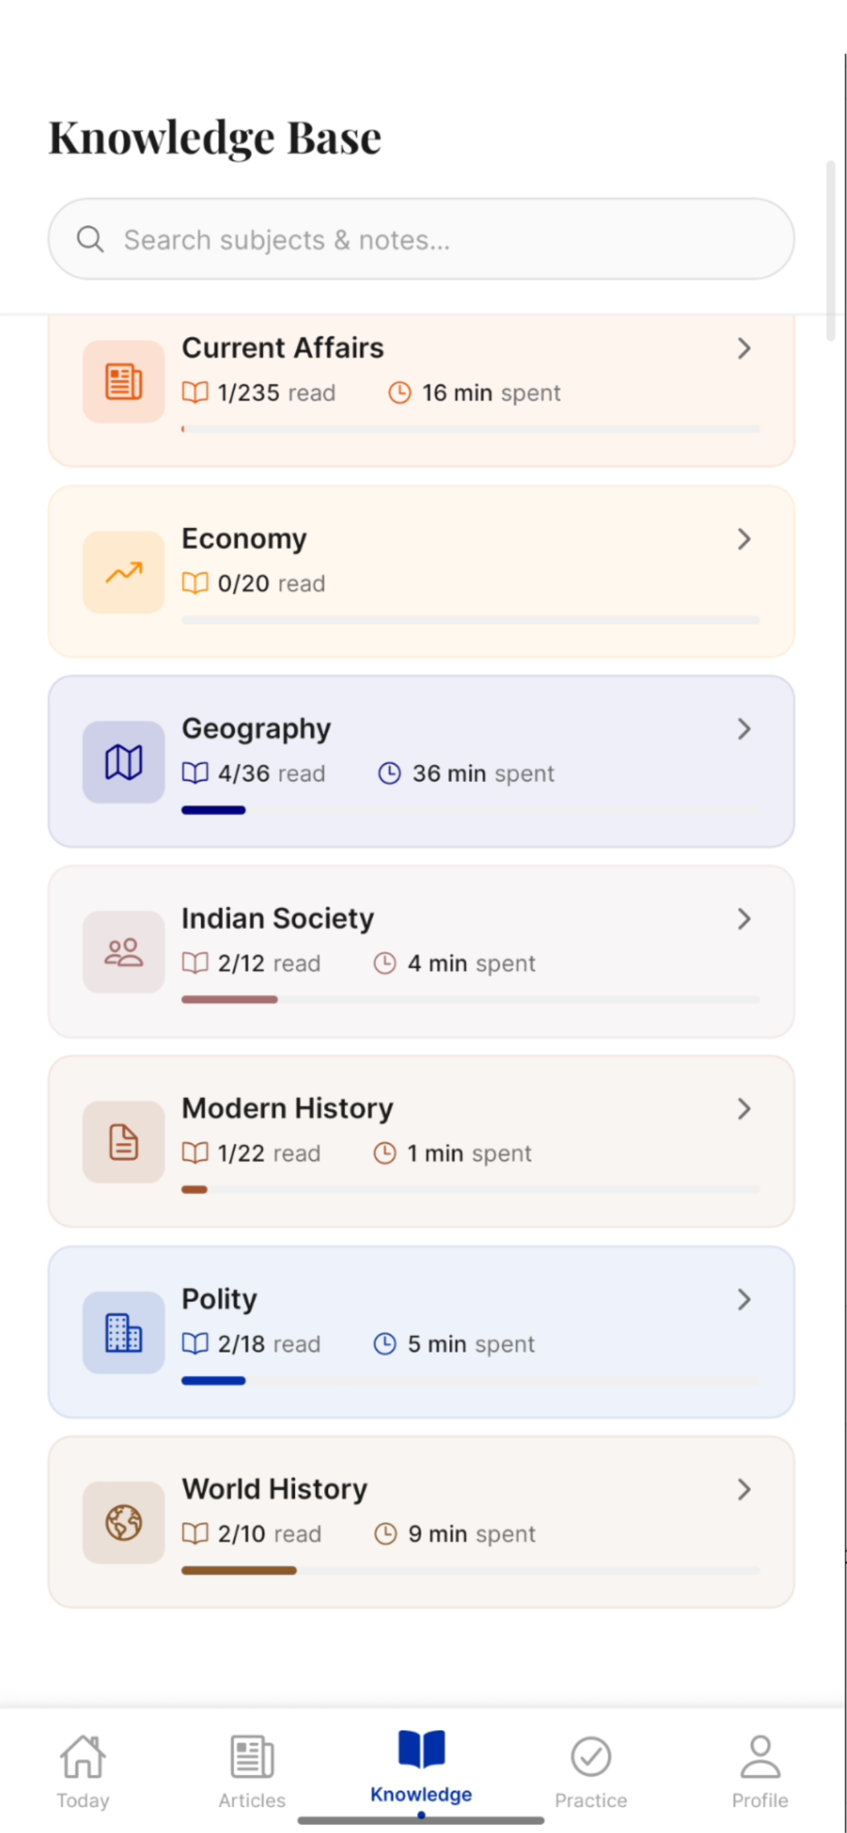Tap the Economy trending chart icon
This screenshot has width=847, height=1833.
[124, 572]
